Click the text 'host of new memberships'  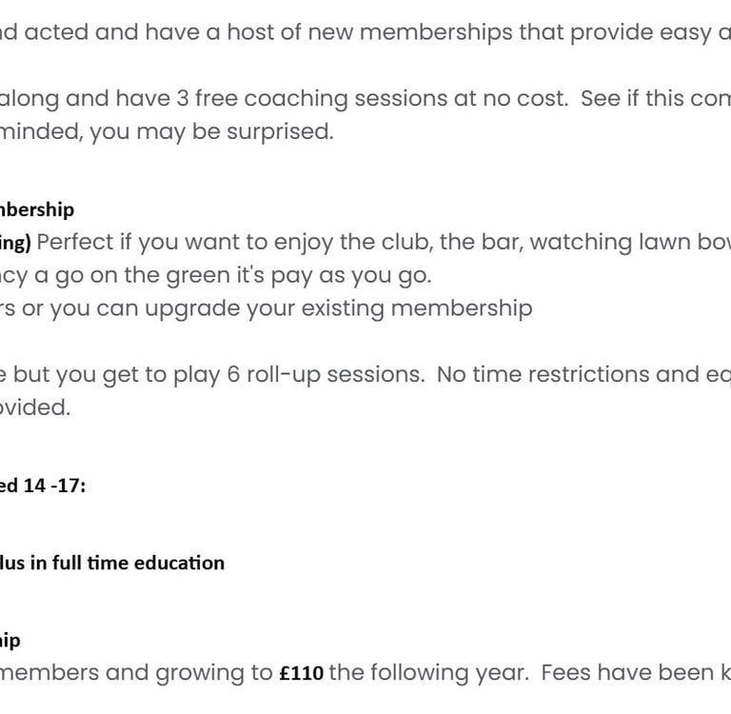pyautogui.click(x=339, y=32)
